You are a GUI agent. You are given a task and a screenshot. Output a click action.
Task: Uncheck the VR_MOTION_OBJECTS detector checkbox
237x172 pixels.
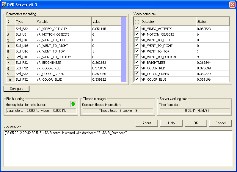click(x=137, y=34)
